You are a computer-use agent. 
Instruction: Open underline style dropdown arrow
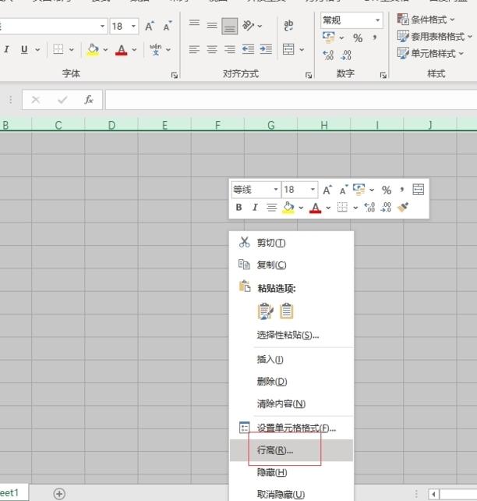pos(37,50)
